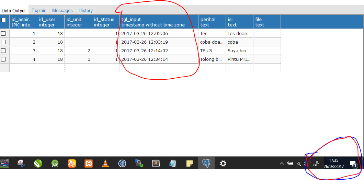Screen dimensions: 364x180
Task: Click the empty file cell in row 1
Action: pyautogui.click(x=267, y=33)
